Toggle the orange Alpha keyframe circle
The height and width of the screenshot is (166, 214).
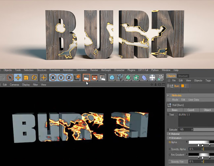click(x=170, y=142)
